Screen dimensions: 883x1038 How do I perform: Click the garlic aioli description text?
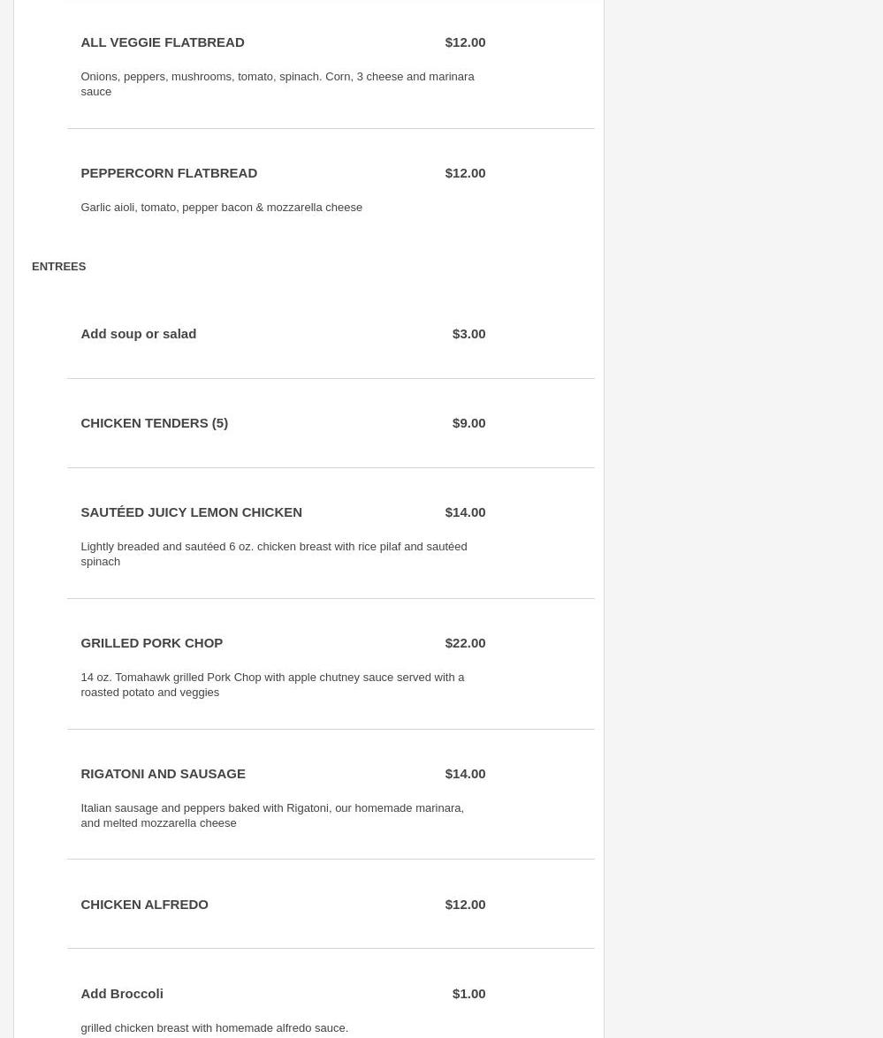click(x=221, y=208)
